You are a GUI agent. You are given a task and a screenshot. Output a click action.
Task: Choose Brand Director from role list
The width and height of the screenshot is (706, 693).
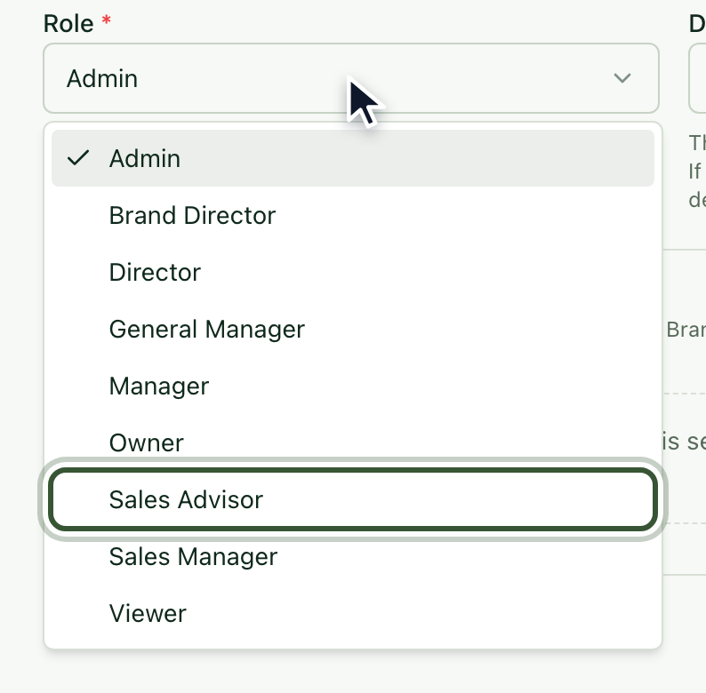[x=353, y=215]
